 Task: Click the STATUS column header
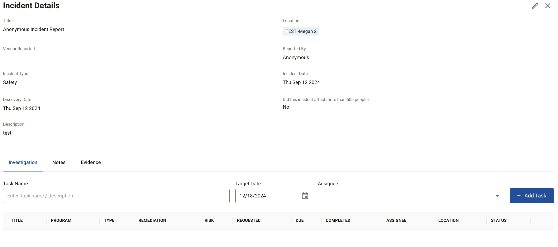coord(498,220)
